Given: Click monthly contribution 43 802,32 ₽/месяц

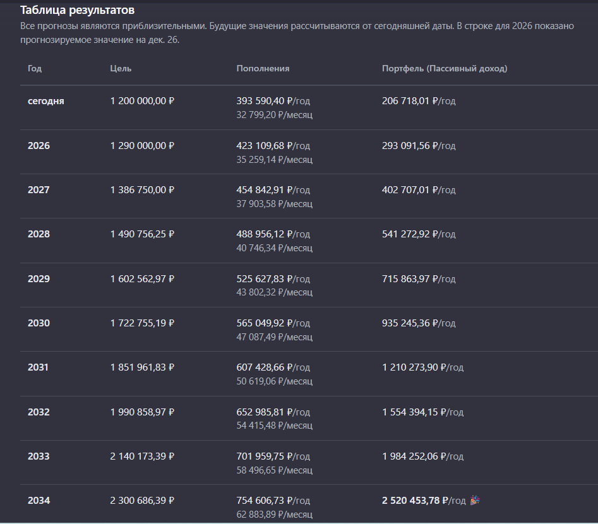Looking at the screenshot, I should (x=274, y=292).
